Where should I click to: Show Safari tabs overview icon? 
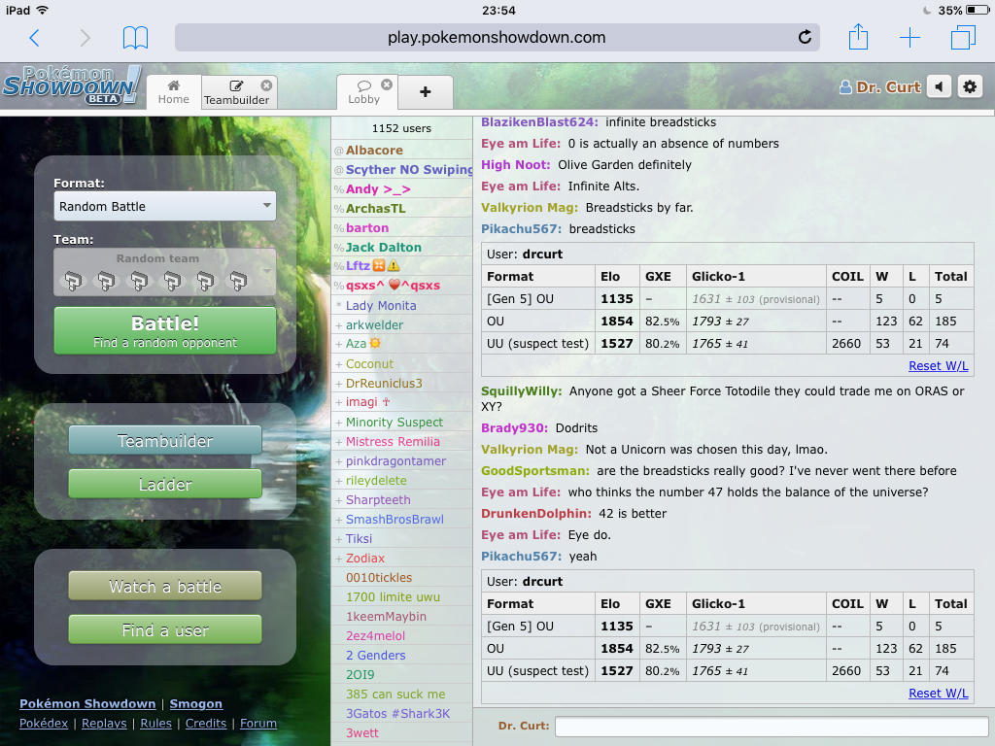[962, 38]
